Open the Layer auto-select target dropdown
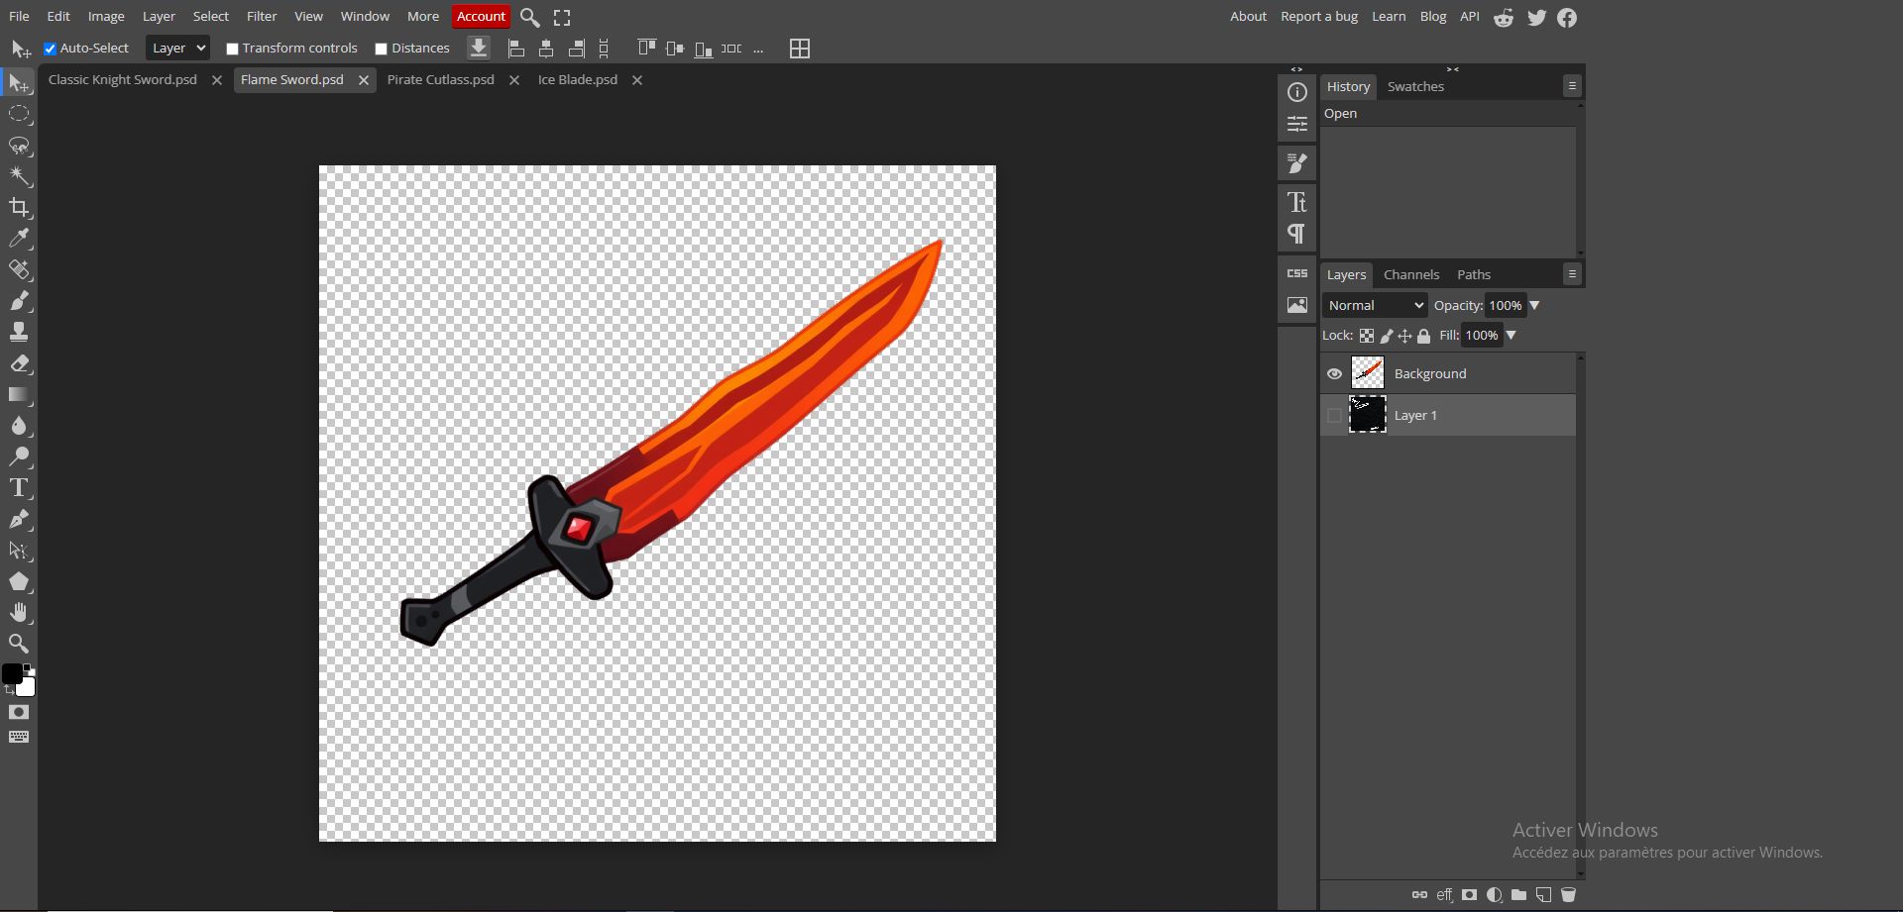 [x=177, y=49]
